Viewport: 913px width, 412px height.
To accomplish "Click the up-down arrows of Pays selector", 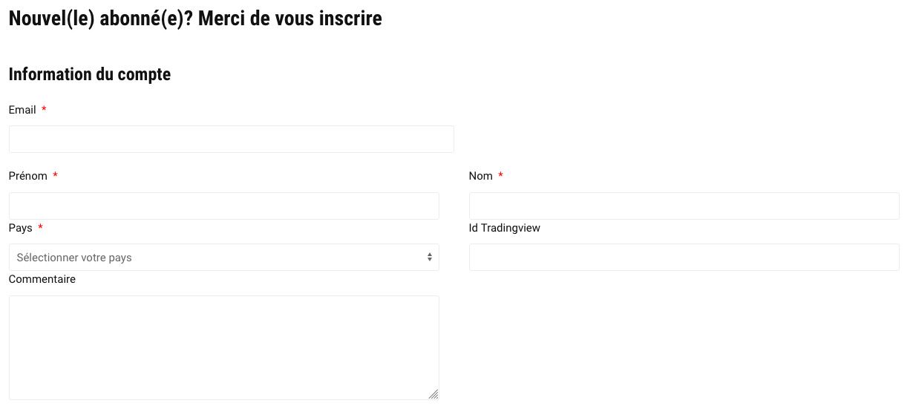I will [x=429, y=258].
